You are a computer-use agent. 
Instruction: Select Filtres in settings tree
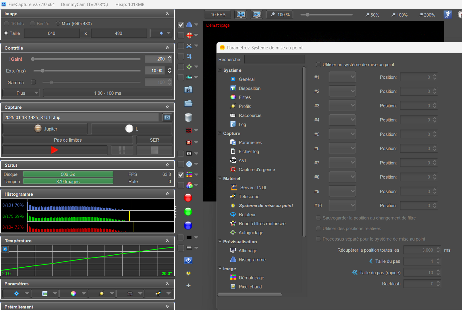click(245, 97)
